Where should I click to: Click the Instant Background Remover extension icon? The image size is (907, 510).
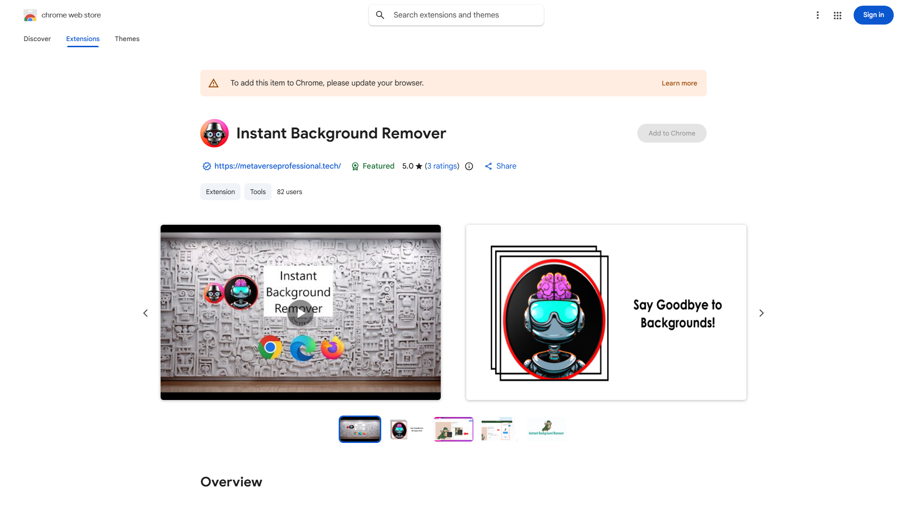(214, 133)
